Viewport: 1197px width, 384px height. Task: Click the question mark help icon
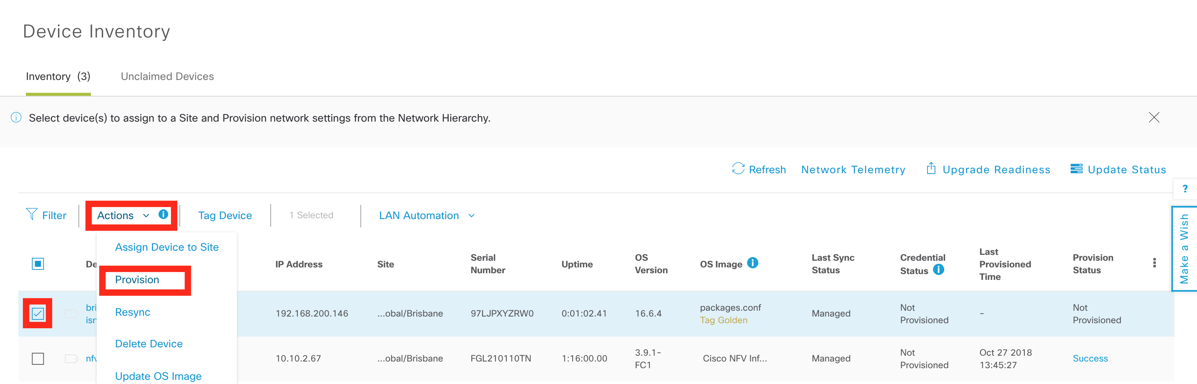pyautogui.click(x=1185, y=189)
